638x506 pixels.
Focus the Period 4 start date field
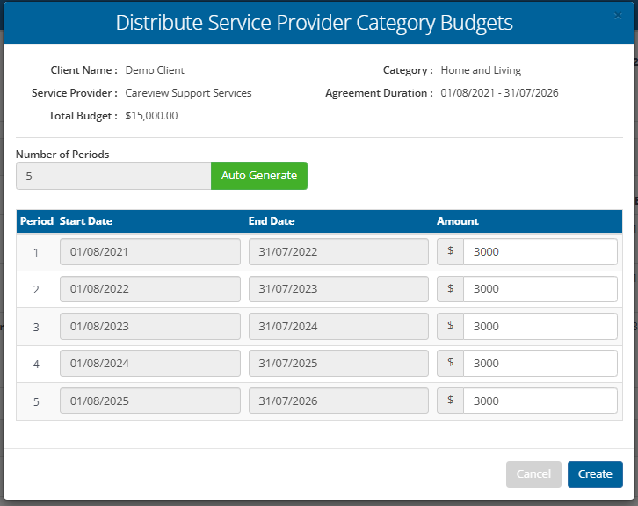click(x=149, y=364)
